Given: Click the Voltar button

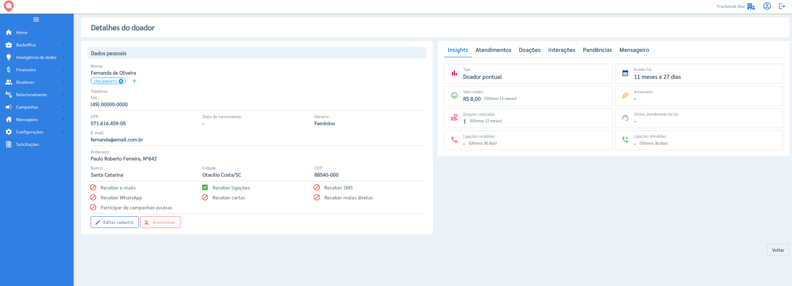Looking at the screenshot, I should point(778,250).
